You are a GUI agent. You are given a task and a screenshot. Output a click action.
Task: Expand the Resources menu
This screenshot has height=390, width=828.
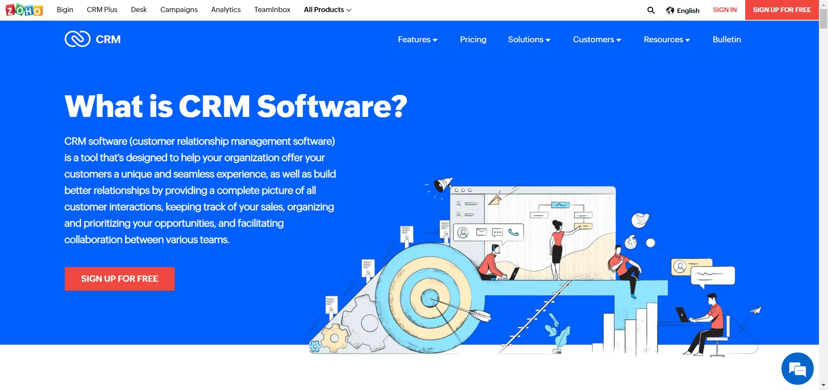point(667,39)
